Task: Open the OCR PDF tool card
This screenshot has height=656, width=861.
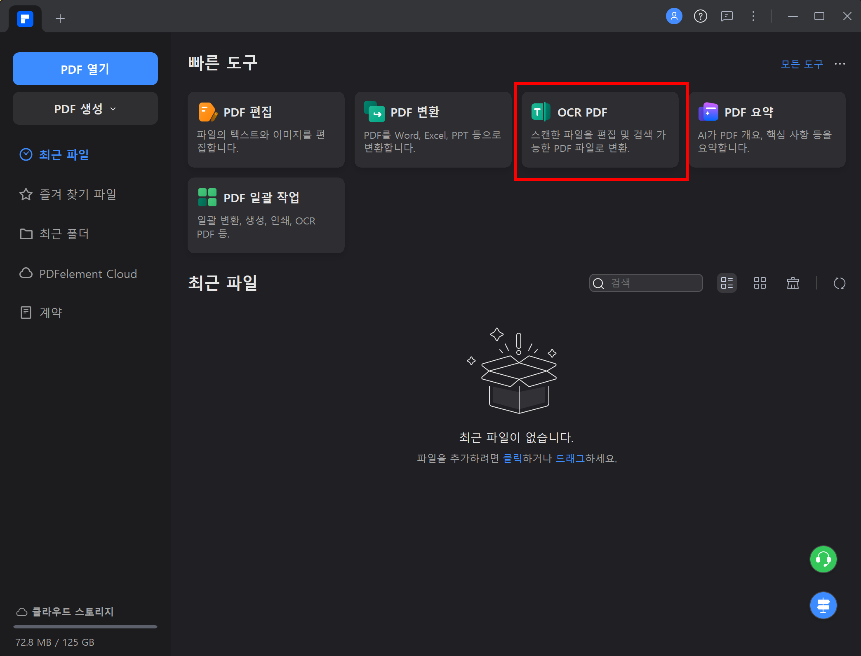Action: point(600,130)
